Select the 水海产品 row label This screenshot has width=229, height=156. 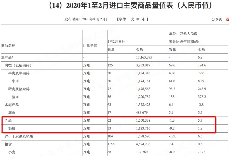[x=12, y=105]
